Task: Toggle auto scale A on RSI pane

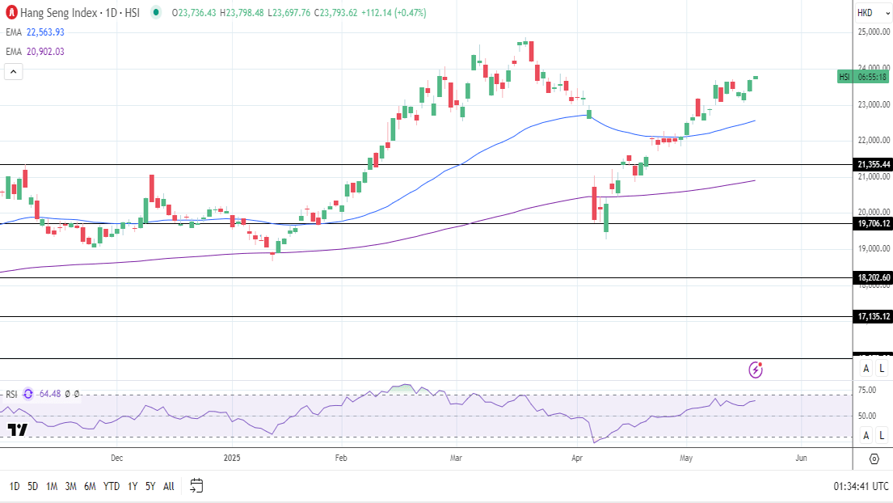Action: [x=866, y=436]
